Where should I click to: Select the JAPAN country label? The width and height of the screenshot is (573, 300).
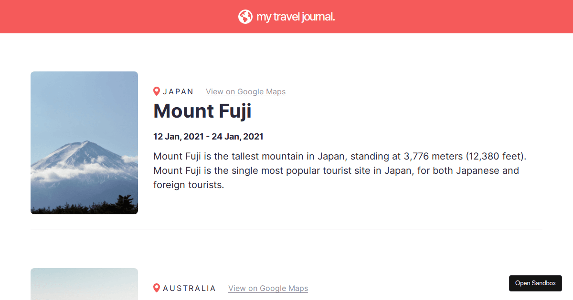178,92
